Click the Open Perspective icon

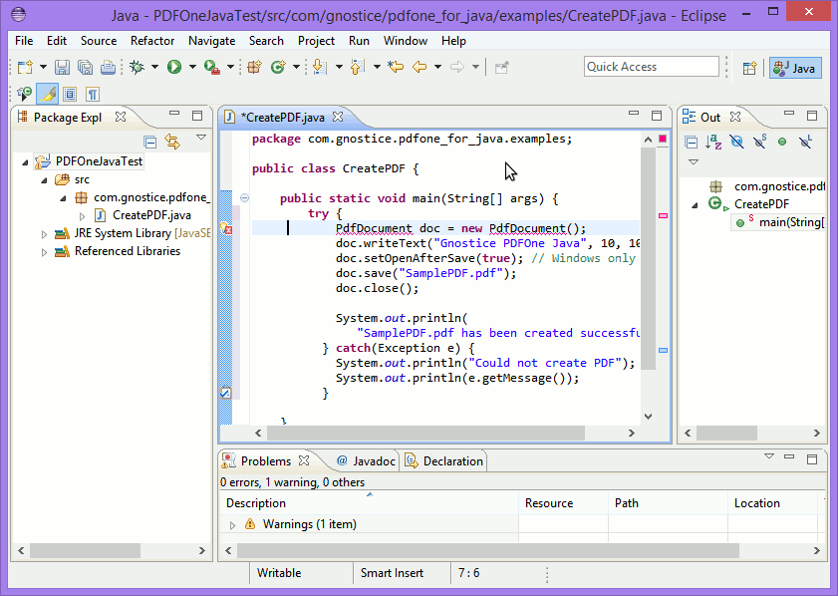(x=750, y=68)
